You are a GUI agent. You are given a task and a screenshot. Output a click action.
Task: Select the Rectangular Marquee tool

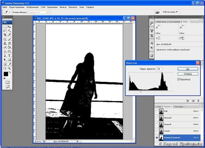click(5, 27)
